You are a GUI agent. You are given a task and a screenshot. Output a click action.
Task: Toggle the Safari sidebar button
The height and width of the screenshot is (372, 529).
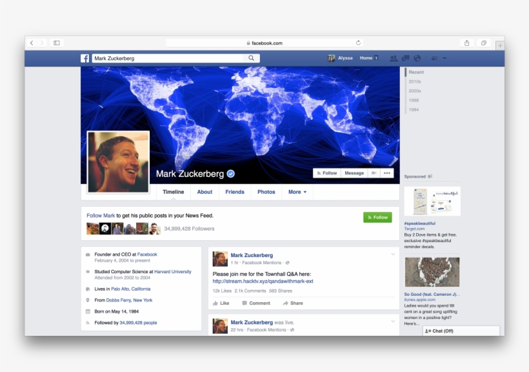point(57,43)
